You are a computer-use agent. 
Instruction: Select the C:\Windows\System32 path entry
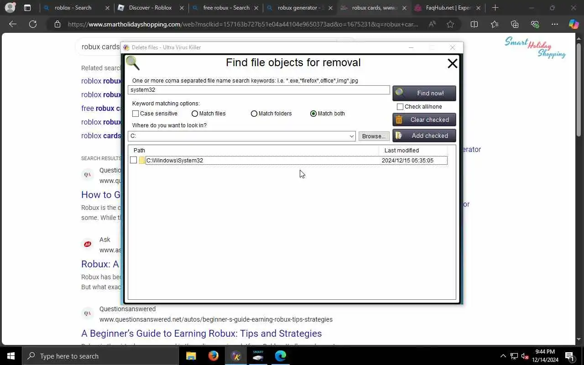point(175,161)
